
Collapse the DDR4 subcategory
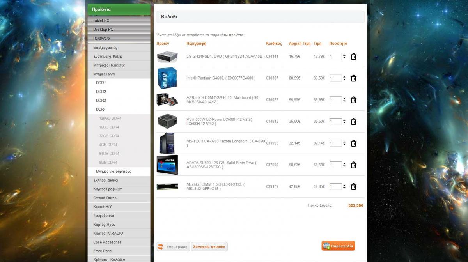coord(119,110)
